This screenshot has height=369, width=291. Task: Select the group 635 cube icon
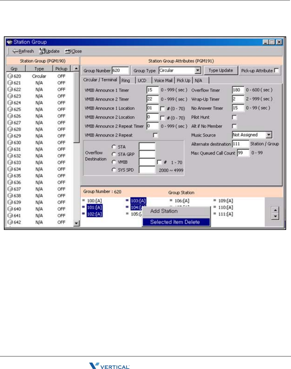[x=10, y=175]
